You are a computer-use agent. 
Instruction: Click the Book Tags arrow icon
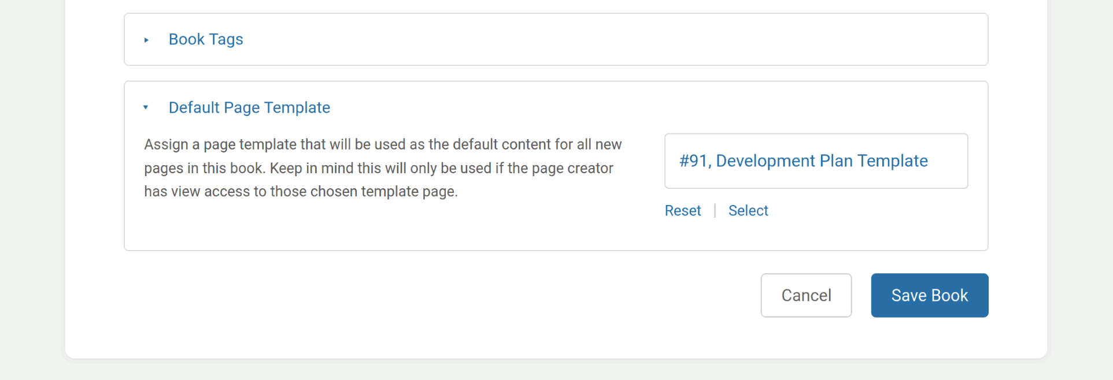click(x=146, y=40)
